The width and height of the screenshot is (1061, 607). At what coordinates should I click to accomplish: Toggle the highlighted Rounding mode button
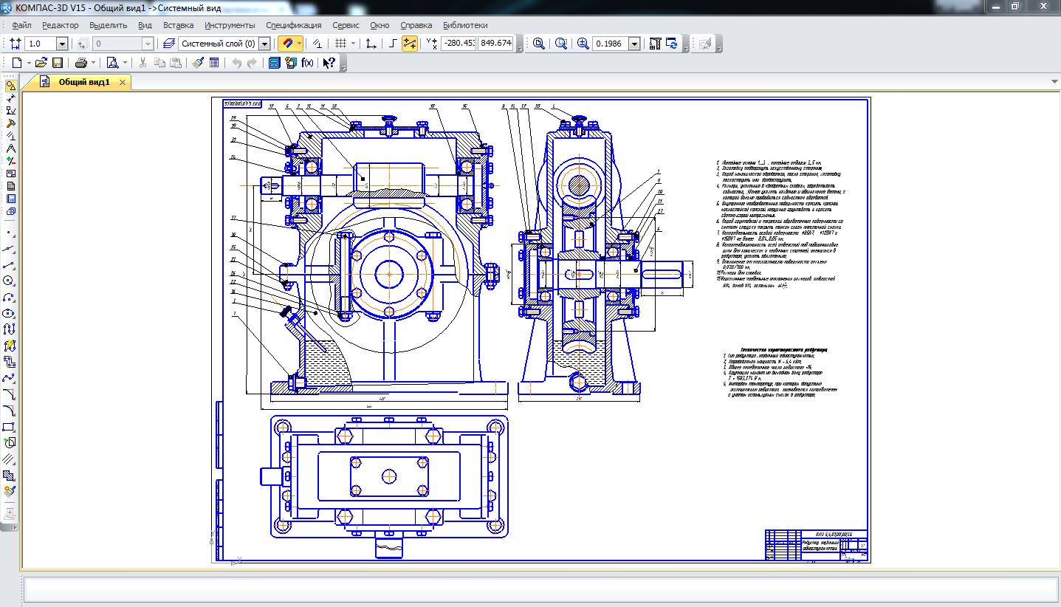tap(410, 44)
